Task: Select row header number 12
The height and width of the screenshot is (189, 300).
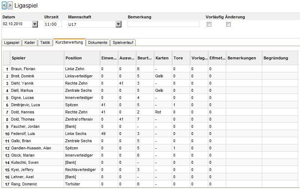Action: pos(7,148)
